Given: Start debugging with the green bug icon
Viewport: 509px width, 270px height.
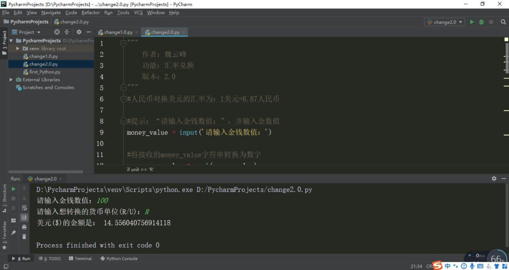Looking at the screenshot, I should point(481,22).
